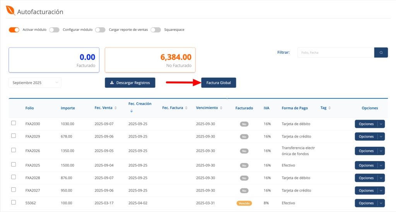The image size is (396, 212).
Task: Open Opciones dropdown arrow for FXA2026
Action: (x=381, y=151)
